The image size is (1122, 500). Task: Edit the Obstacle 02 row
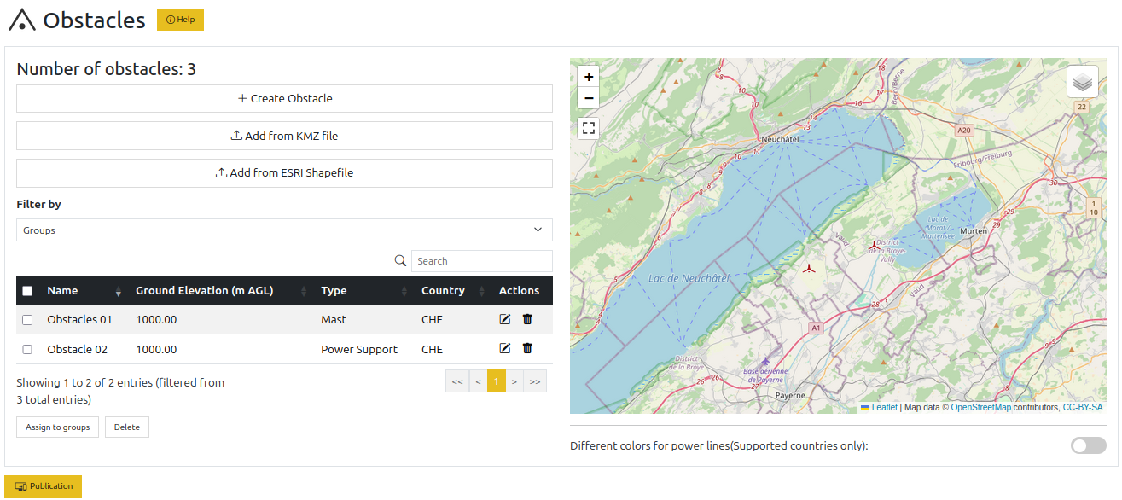pyautogui.click(x=505, y=348)
